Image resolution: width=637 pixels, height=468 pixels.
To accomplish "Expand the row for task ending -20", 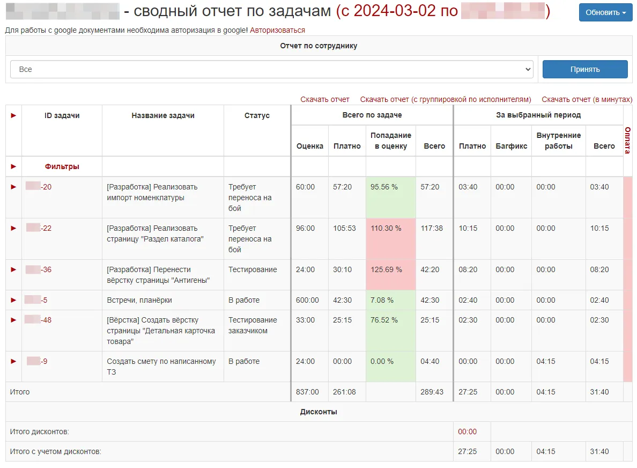I will (13, 187).
